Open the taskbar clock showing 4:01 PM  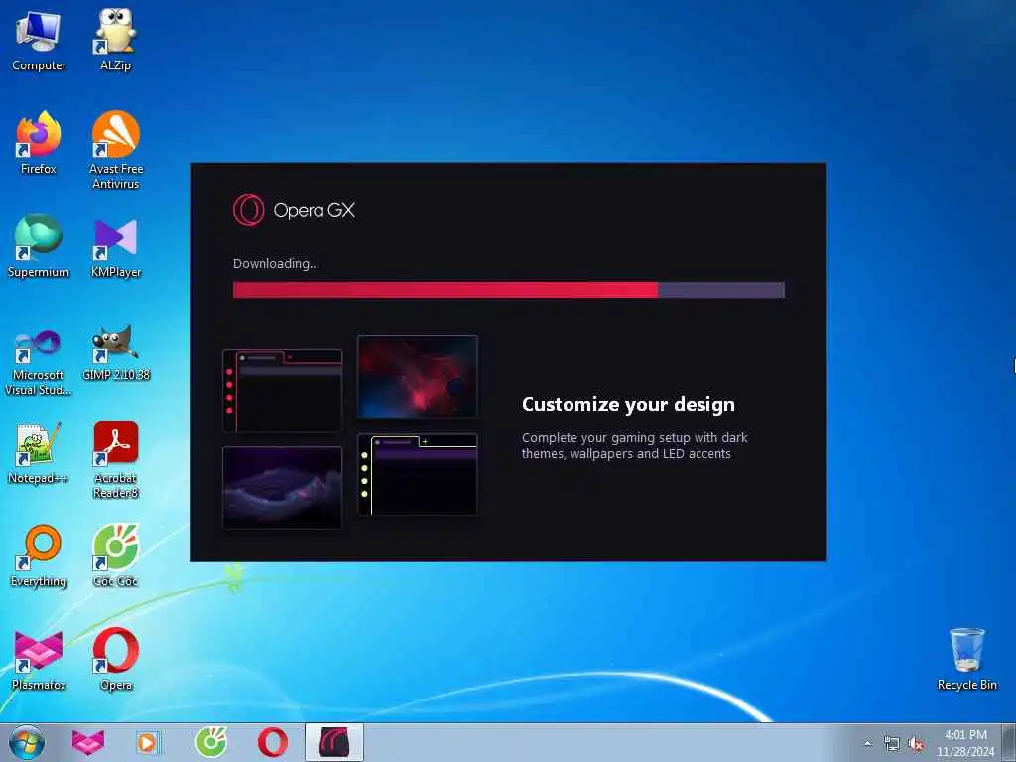pos(964,743)
